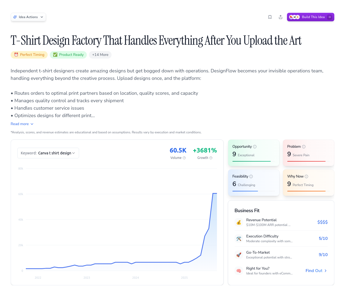Click the Growth question mark icon
345x296 pixels.
point(211,158)
